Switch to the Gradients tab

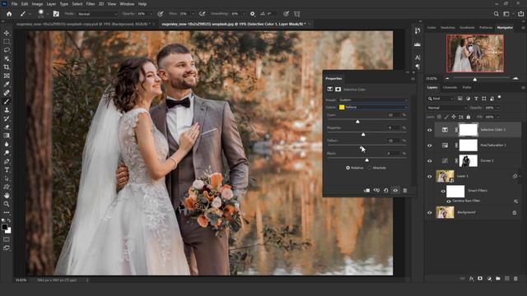[x=467, y=27]
